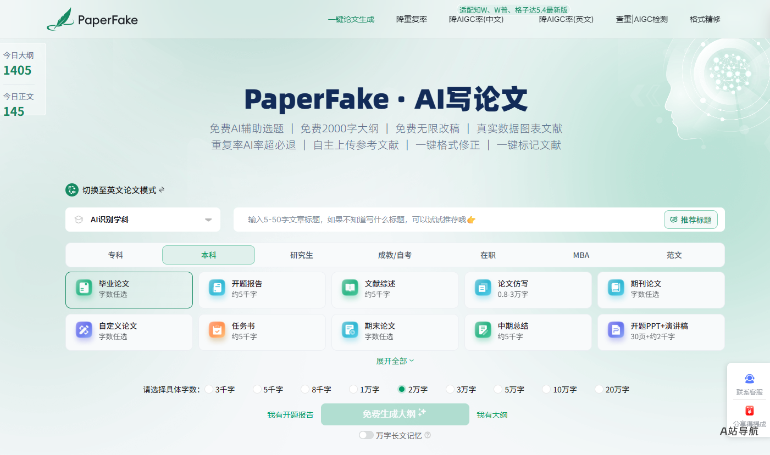Screen dimensions: 770x455
Task: Click the 我有大纲 link
Action: point(492,415)
